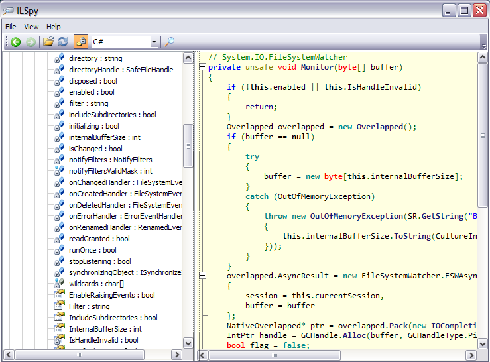Click the Forward navigation arrow
The image size is (490, 362).
[31, 42]
